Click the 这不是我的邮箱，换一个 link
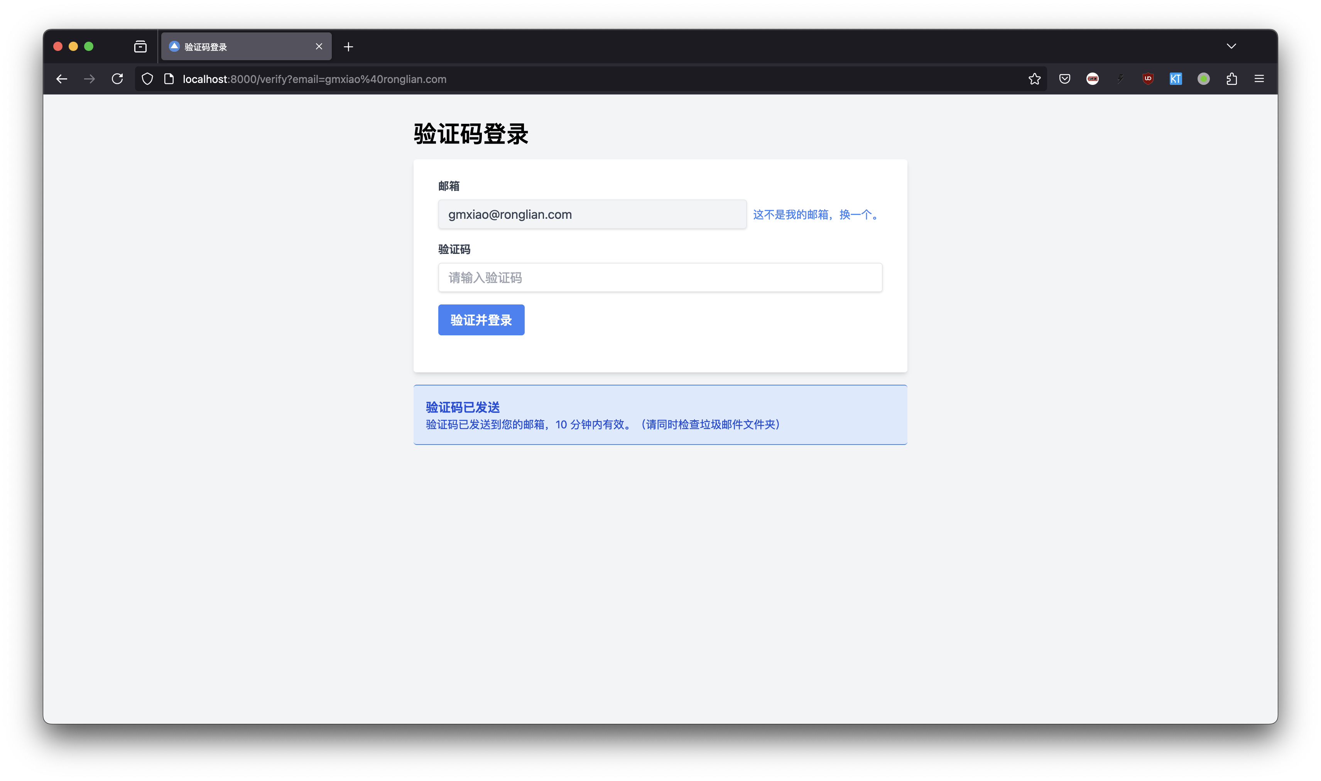This screenshot has height=781, width=1321. [x=817, y=215]
